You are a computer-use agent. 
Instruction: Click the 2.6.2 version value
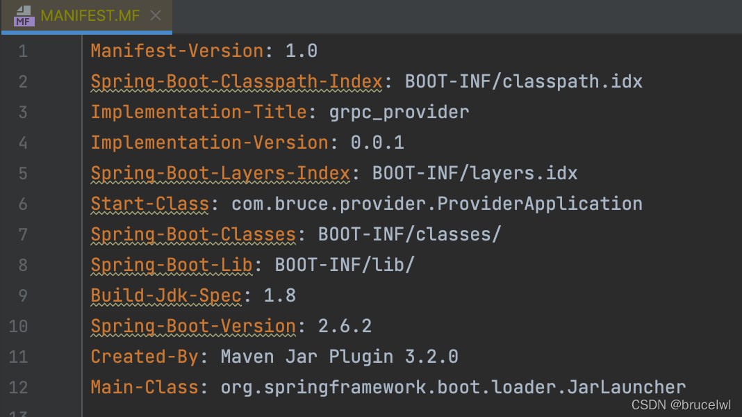(x=345, y=326)
